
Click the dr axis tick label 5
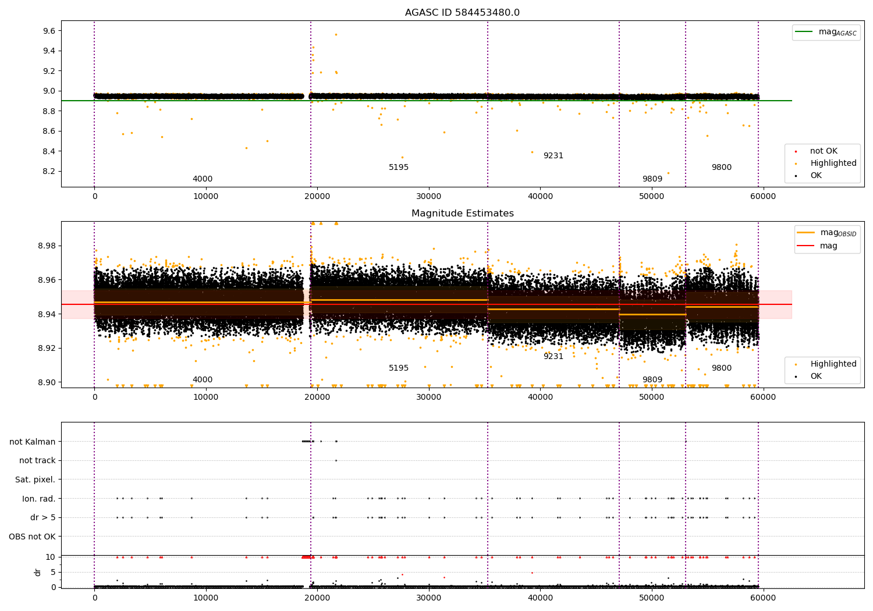click(x=53, y=573)
